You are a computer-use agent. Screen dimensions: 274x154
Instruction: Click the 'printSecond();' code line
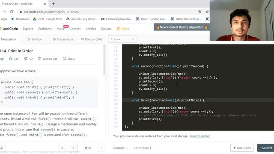tap(151, 81)
